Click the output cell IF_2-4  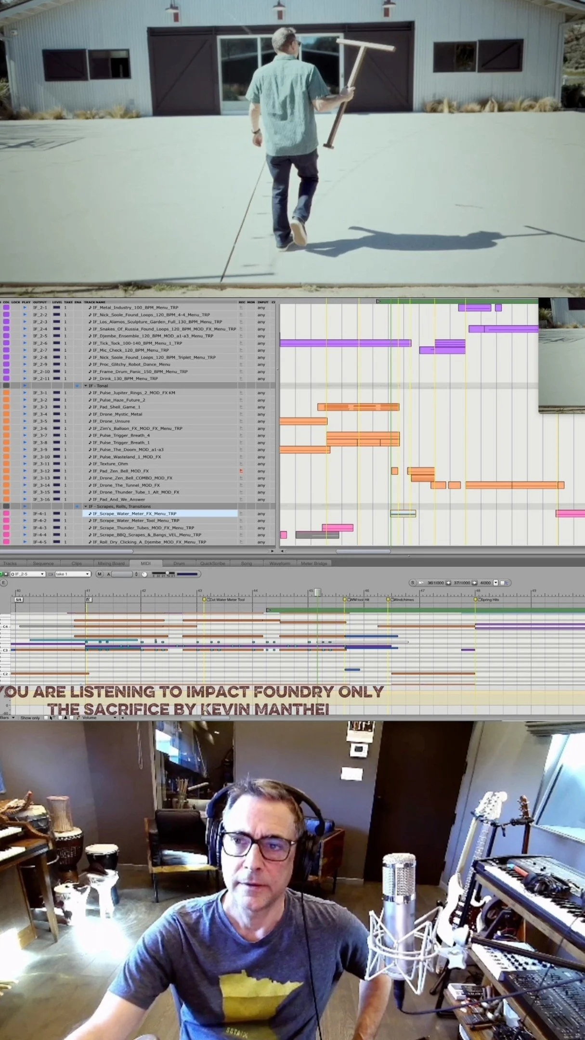(40, 329)
